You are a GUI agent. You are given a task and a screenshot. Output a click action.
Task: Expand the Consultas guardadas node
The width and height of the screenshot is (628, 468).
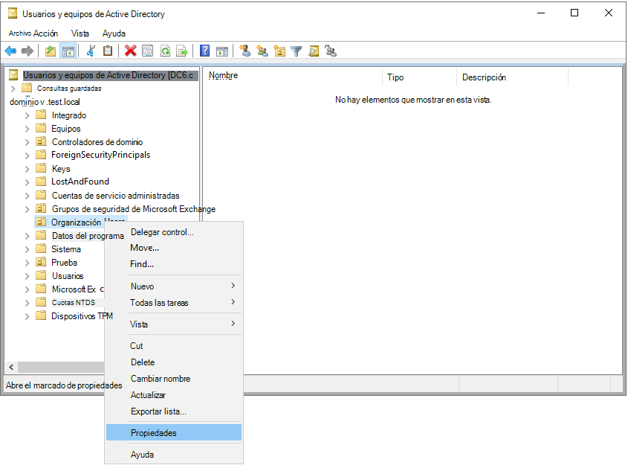pos(13,89)
